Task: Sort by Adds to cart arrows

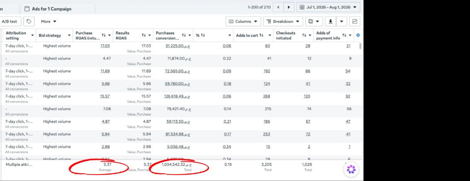Action: click(261, 35)
